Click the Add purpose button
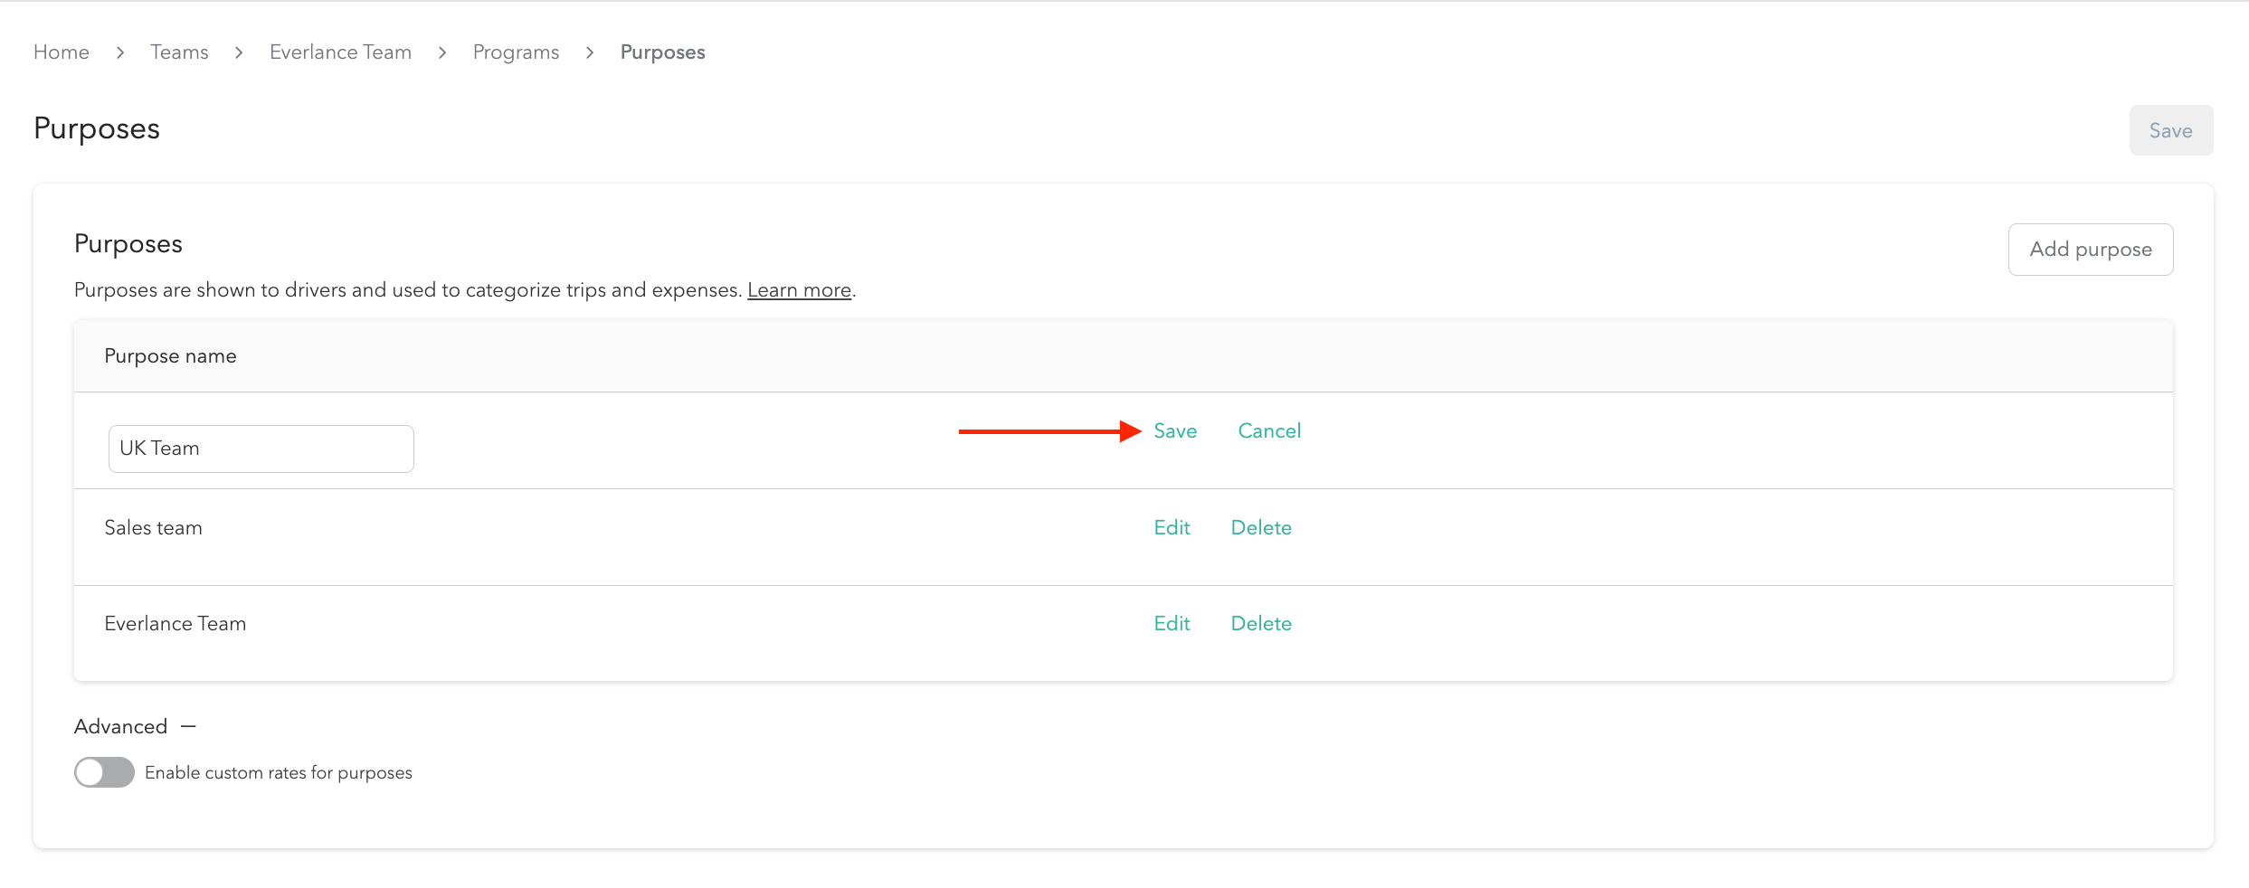Image resolution: width=2249 pixels, height=888 pixels. coord(2090,250)
